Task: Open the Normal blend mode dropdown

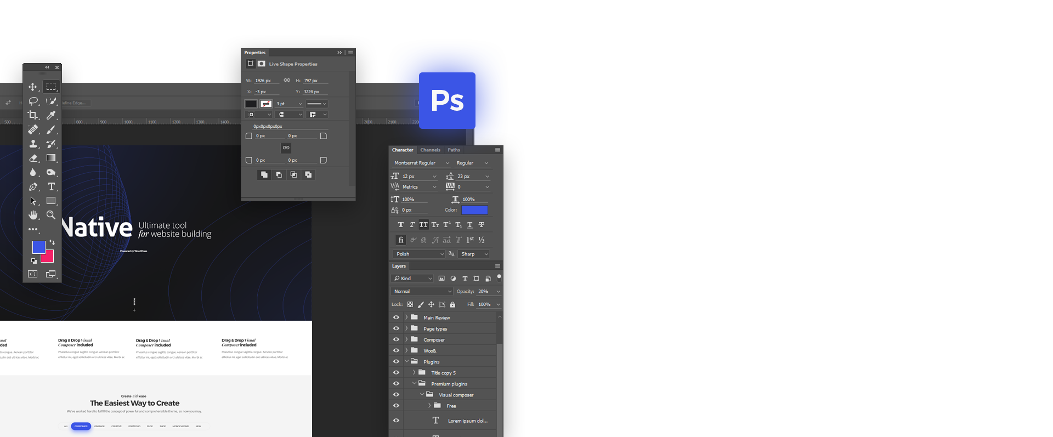Action: click(422, 291)
